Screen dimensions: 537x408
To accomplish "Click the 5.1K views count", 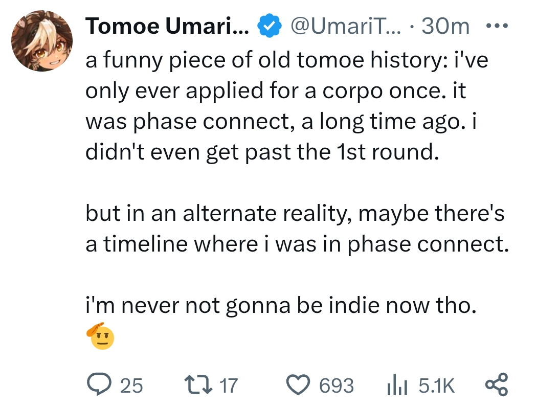I will coord(436,386).
